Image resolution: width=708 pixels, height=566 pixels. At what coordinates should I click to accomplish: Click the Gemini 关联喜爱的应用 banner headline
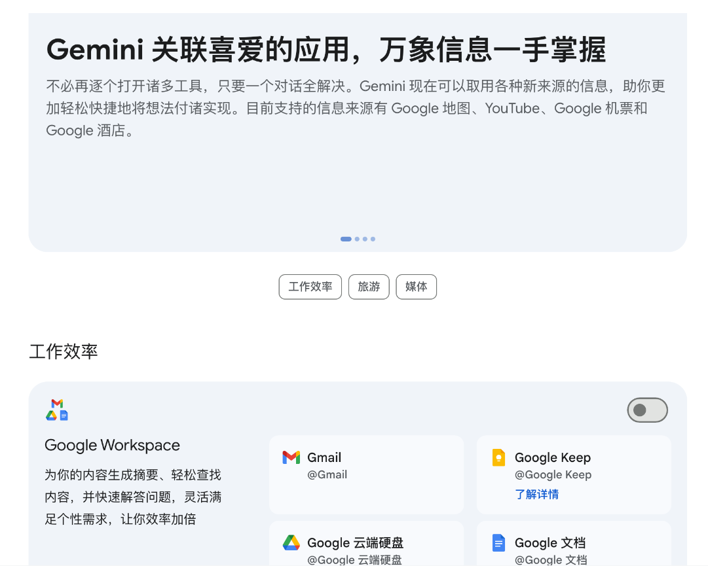tap(326, 50)
